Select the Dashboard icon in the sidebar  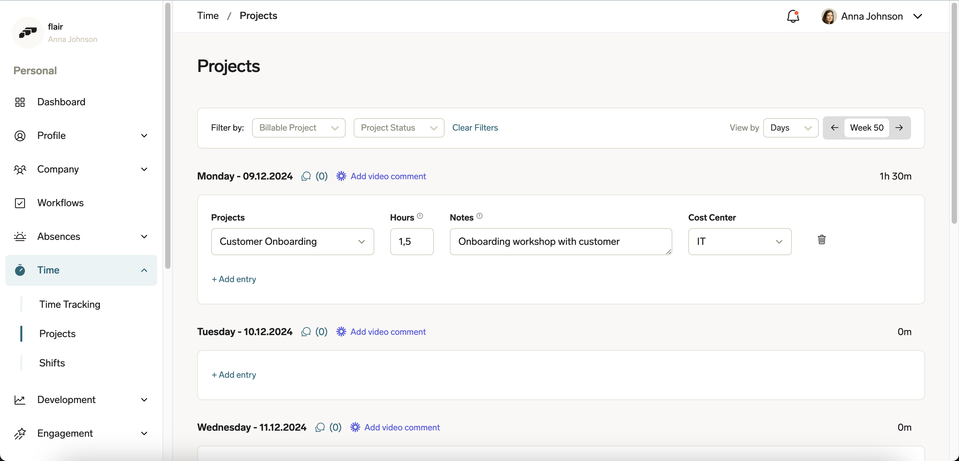[20, 102]
